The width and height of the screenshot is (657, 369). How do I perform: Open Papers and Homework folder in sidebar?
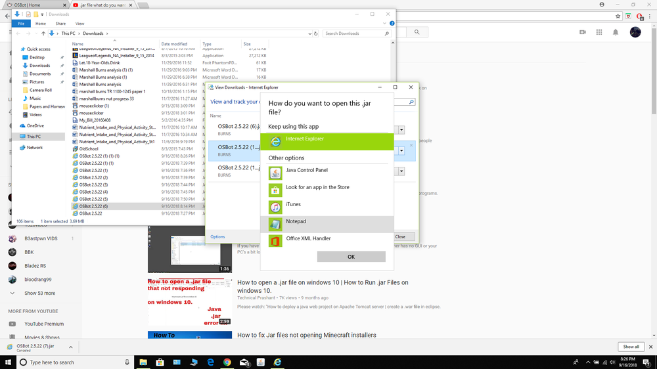47,106
